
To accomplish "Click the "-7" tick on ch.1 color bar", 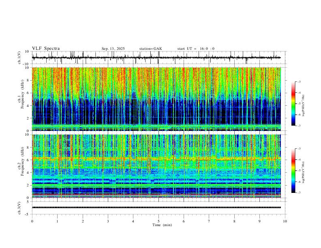I will point(299,126).
